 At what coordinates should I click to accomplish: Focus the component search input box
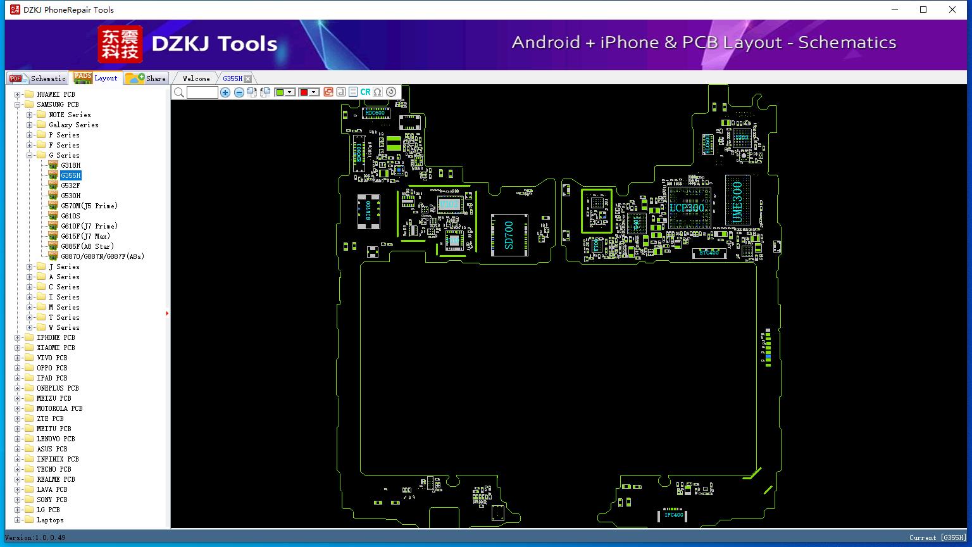202,92
